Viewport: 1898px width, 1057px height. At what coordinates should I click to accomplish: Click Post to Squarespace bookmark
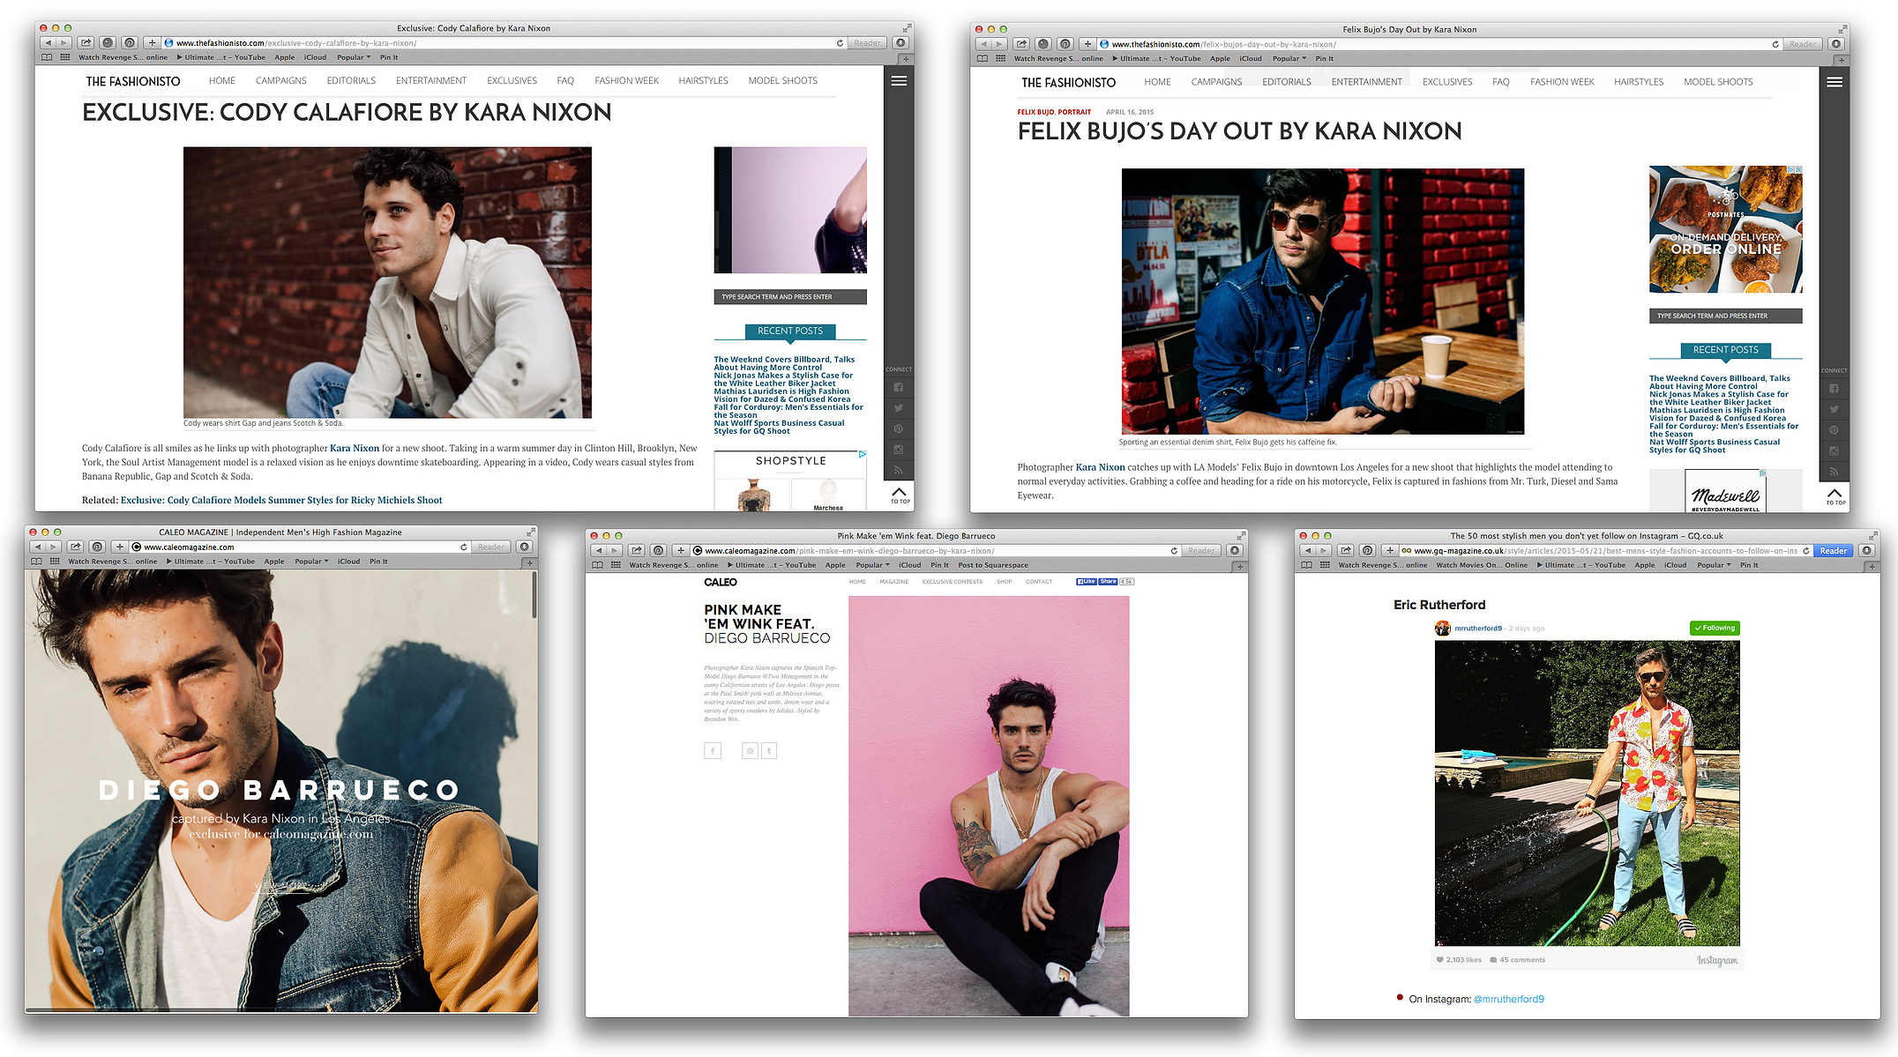(x=993, y=565)
